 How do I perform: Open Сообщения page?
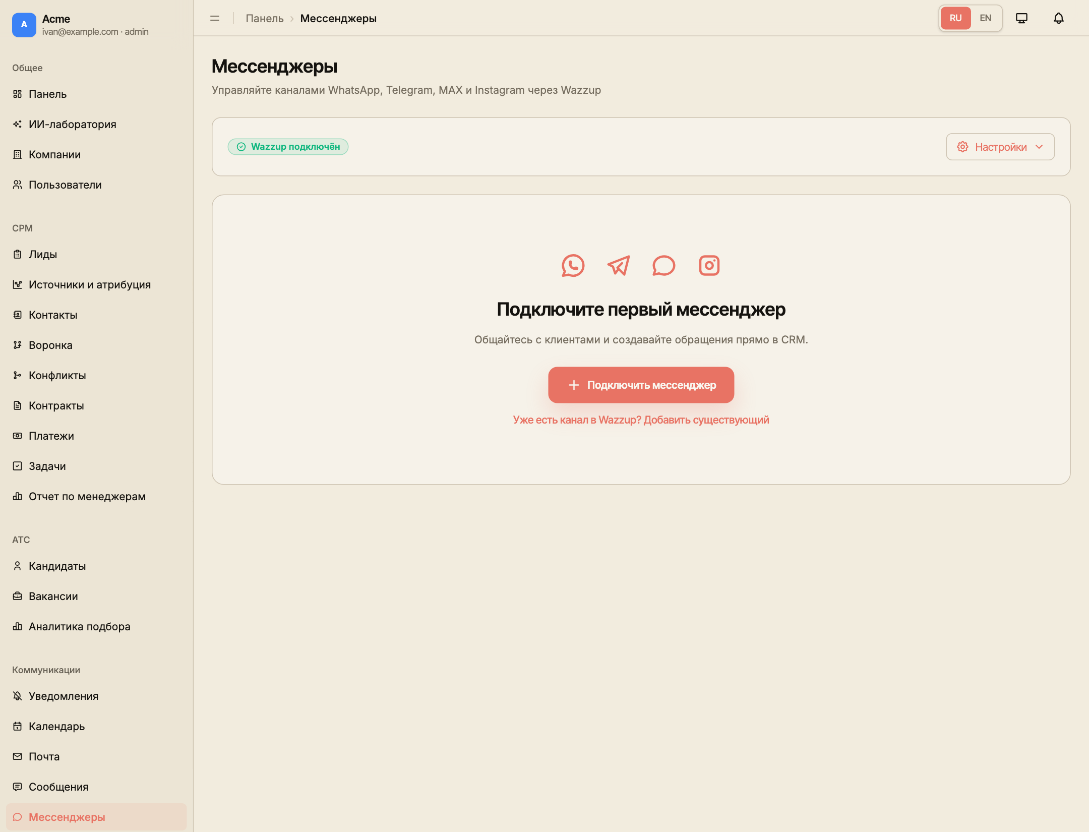[x=96, y=787]
